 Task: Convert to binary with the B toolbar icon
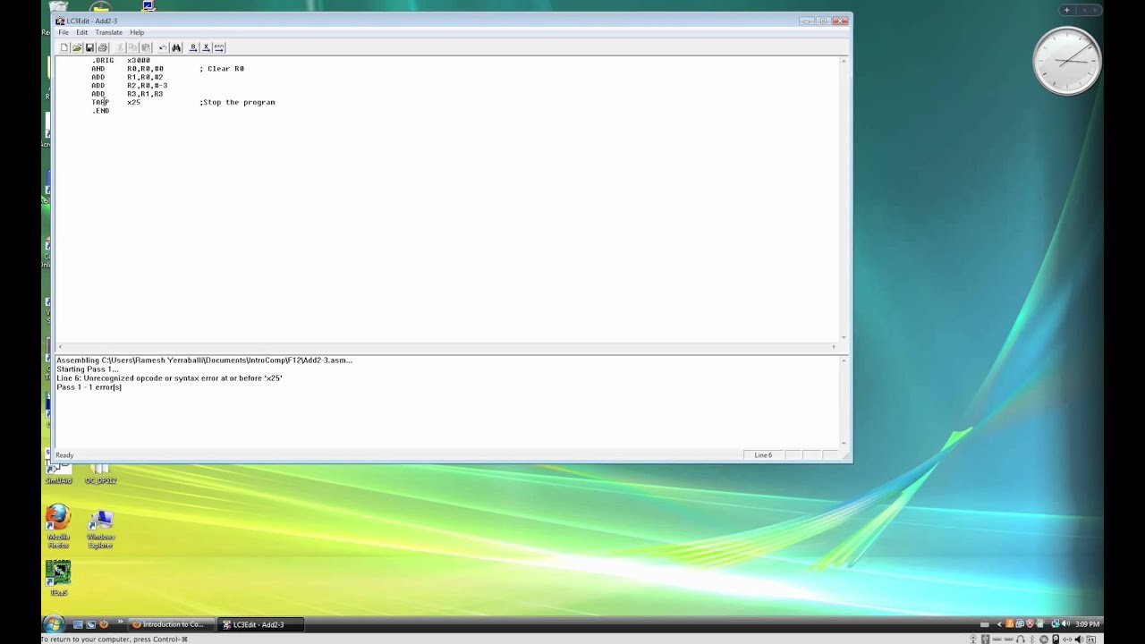pyautogui.click(x=193, y=47)
